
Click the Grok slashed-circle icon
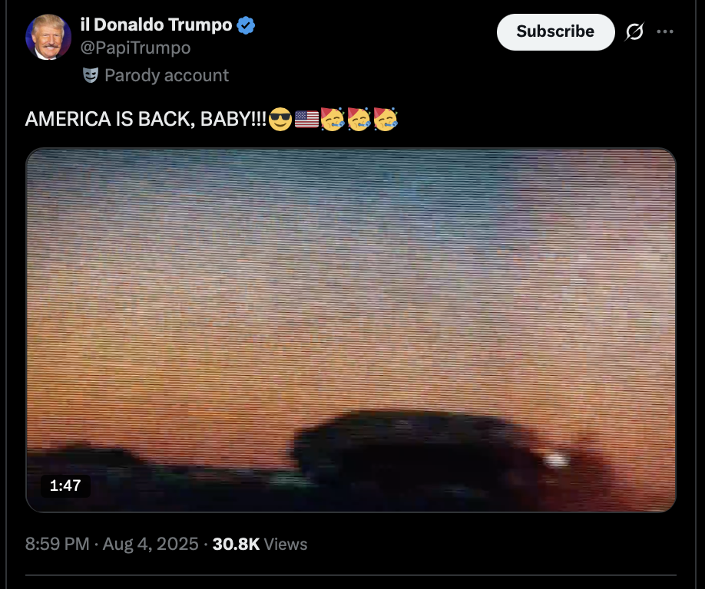click(634, 31)
